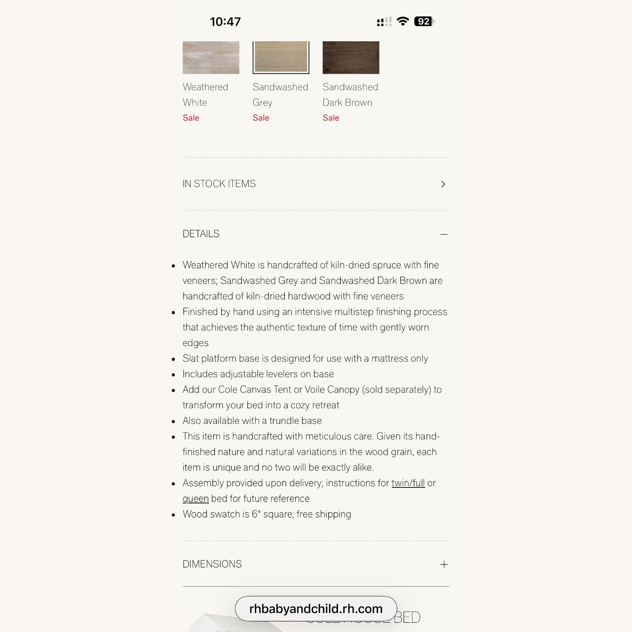The width and height of the screenshot is (632, 632).
Task: Open the IN STOCK ITEMS section
Action: coord(219,184)
